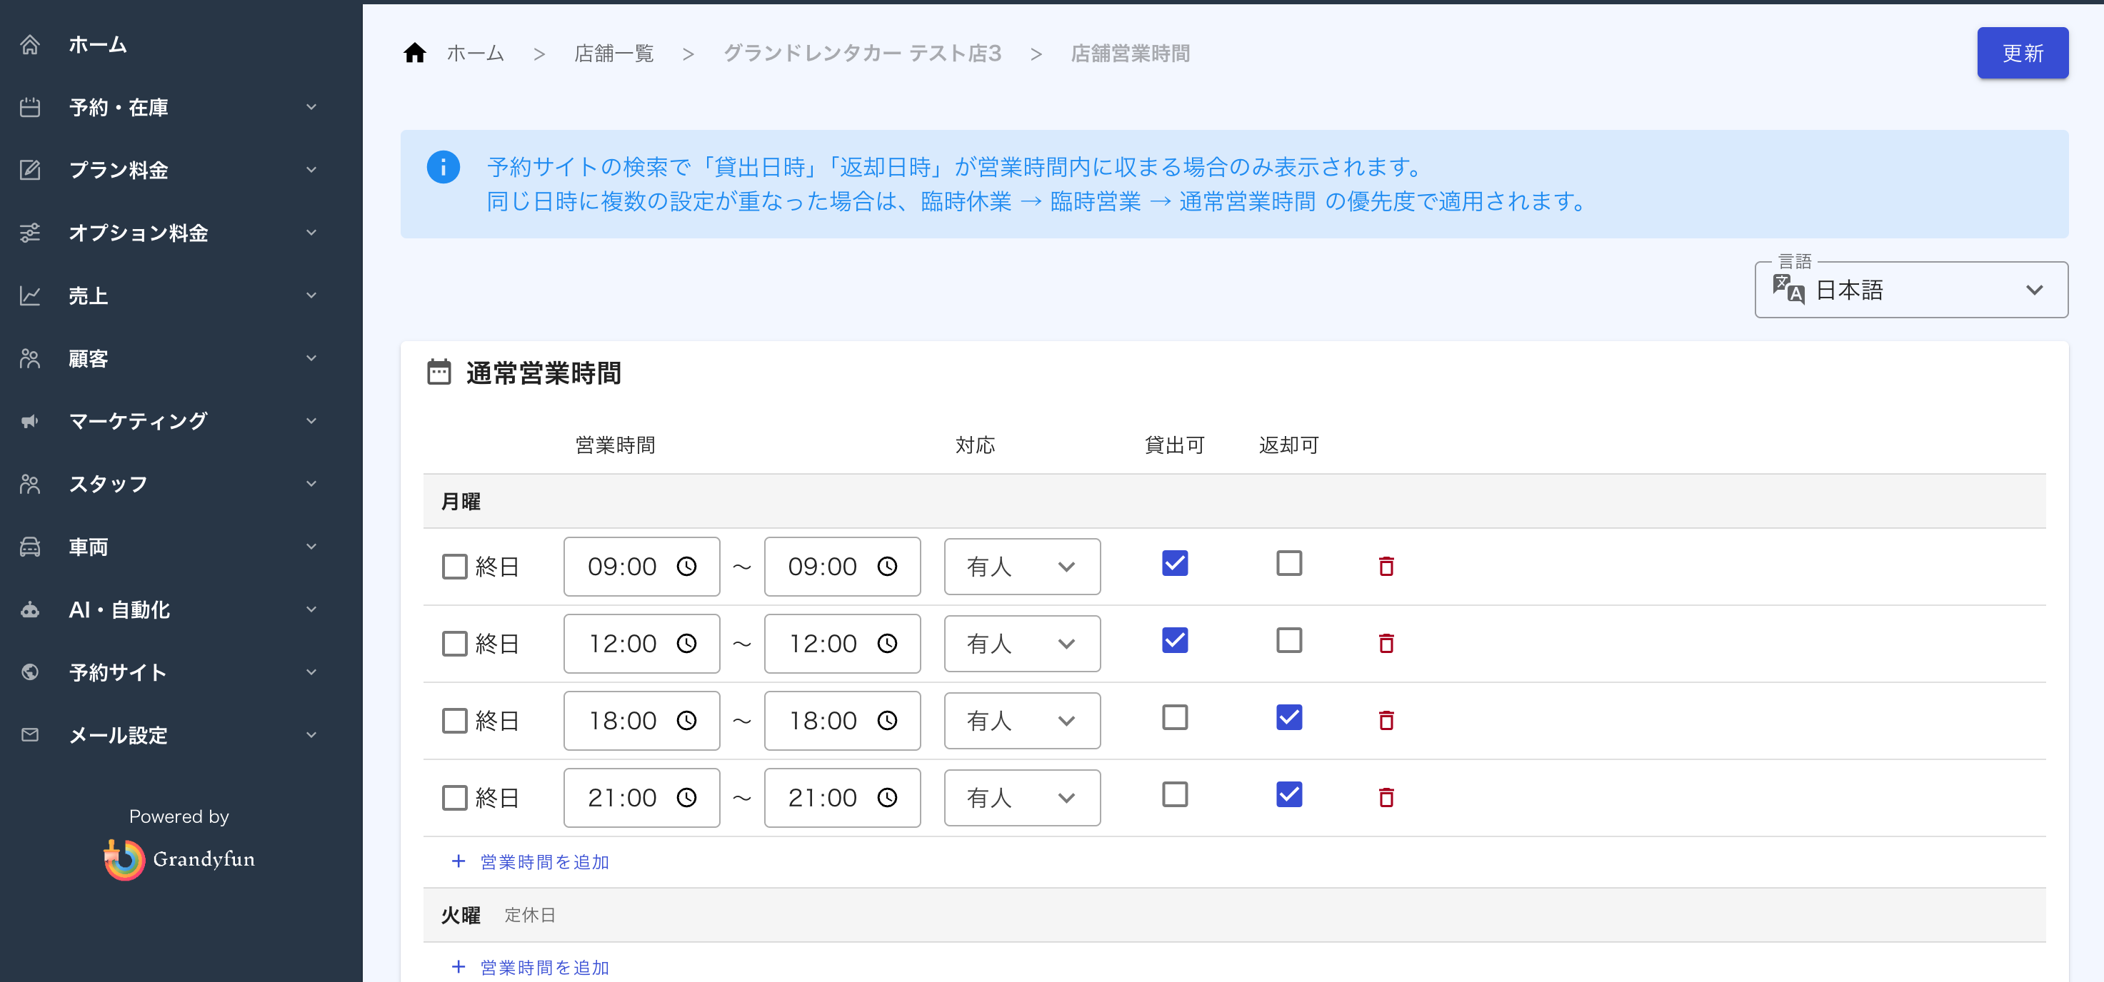
Task: Click the AI・自動化 robot icon
Action: click(30, 609)
